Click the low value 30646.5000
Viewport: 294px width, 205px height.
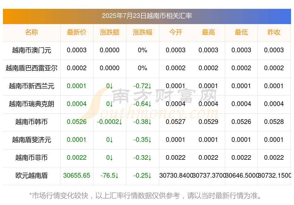(242, 176)
